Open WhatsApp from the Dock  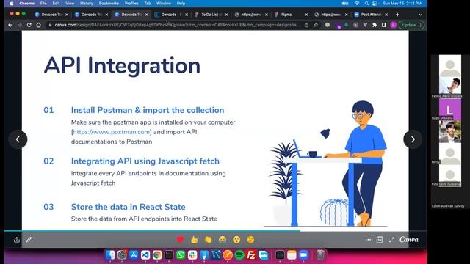pyautogui.click(x=181, y=254)
